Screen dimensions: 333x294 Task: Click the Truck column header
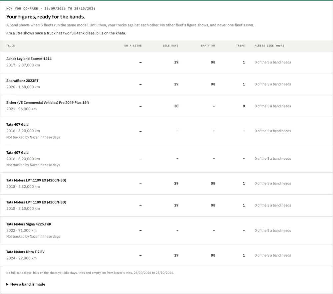click(x=11, y=46)
